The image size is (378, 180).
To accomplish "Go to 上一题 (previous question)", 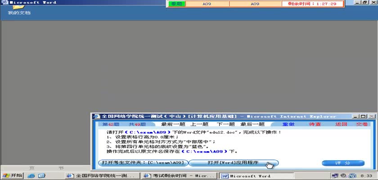I will coord(199,124).
